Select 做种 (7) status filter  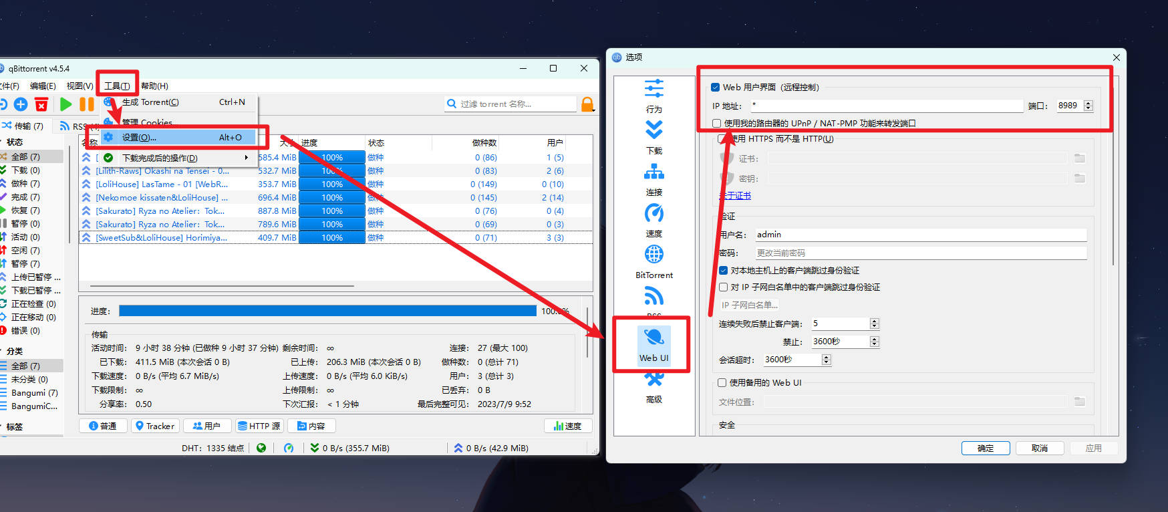(x=25, y=184)
